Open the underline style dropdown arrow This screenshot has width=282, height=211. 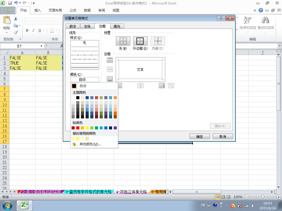coord(44,30)
